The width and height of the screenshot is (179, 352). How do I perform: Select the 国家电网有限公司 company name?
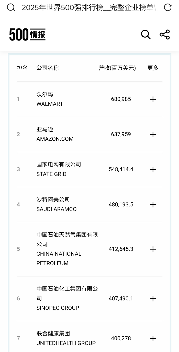[x=59, y=164]
